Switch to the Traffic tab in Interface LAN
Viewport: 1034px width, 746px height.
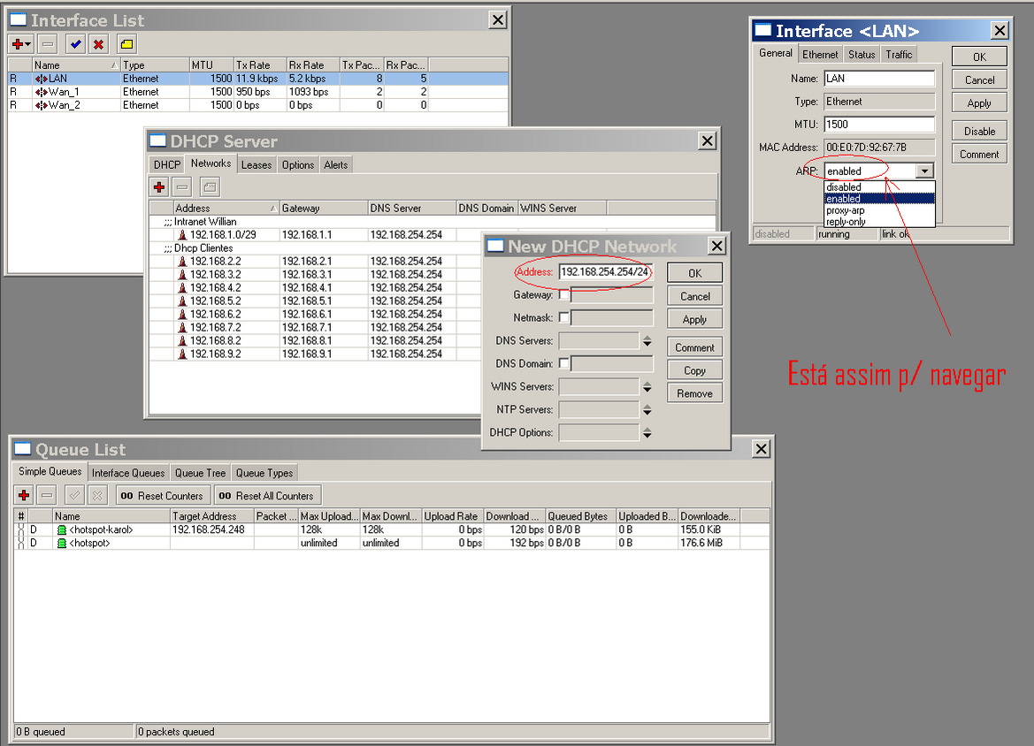click(899, 54)
